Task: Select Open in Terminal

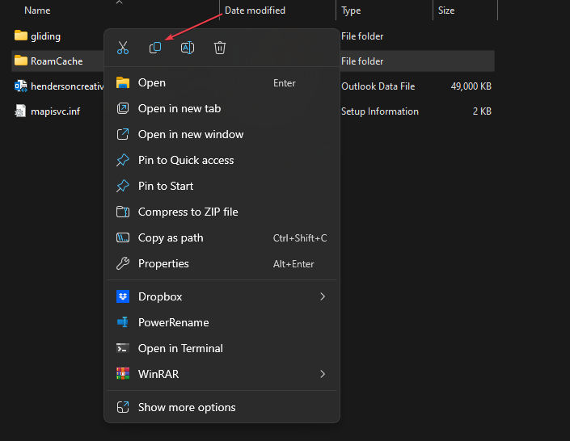Action: pos(180,348)
